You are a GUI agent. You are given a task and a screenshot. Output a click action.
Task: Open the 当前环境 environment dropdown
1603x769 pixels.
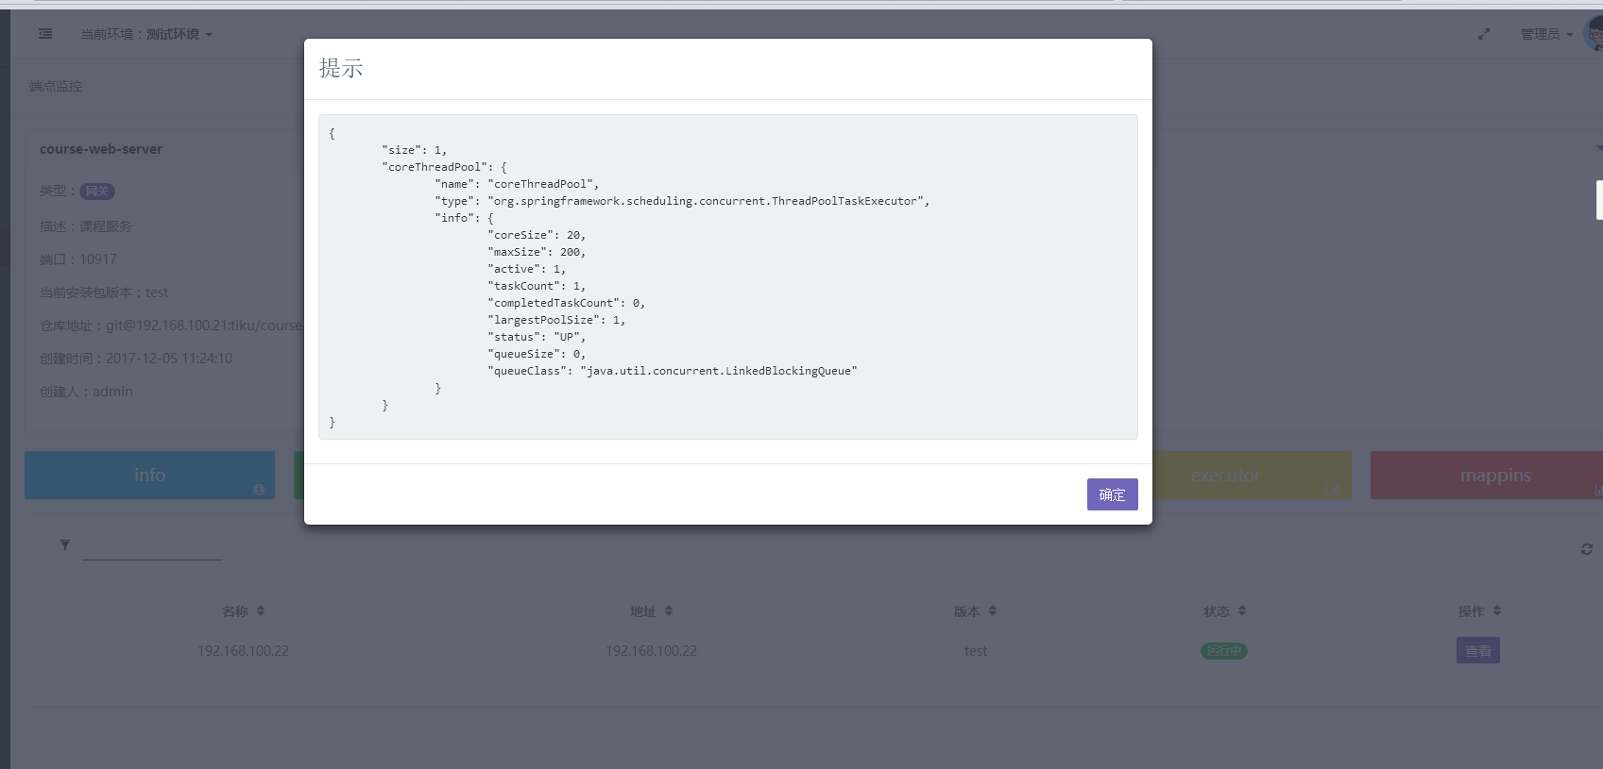[x=146, y=34]
